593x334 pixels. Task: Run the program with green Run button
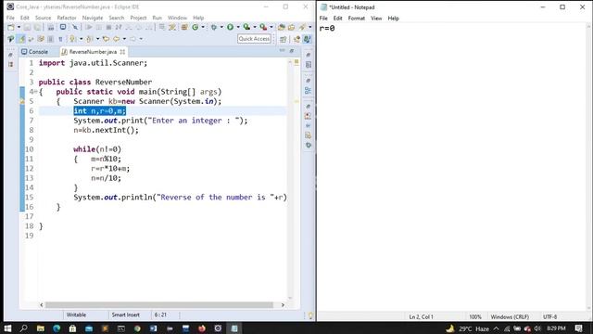click(230, 27)
